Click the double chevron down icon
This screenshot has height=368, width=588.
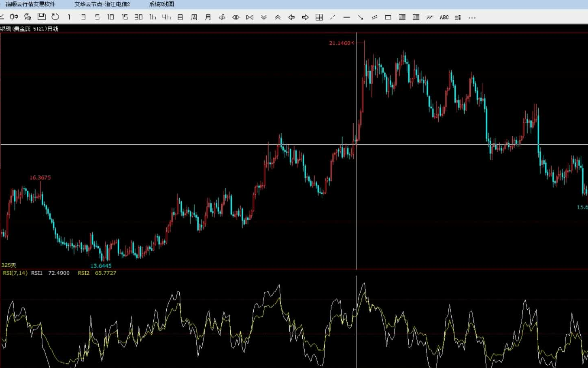264,17
